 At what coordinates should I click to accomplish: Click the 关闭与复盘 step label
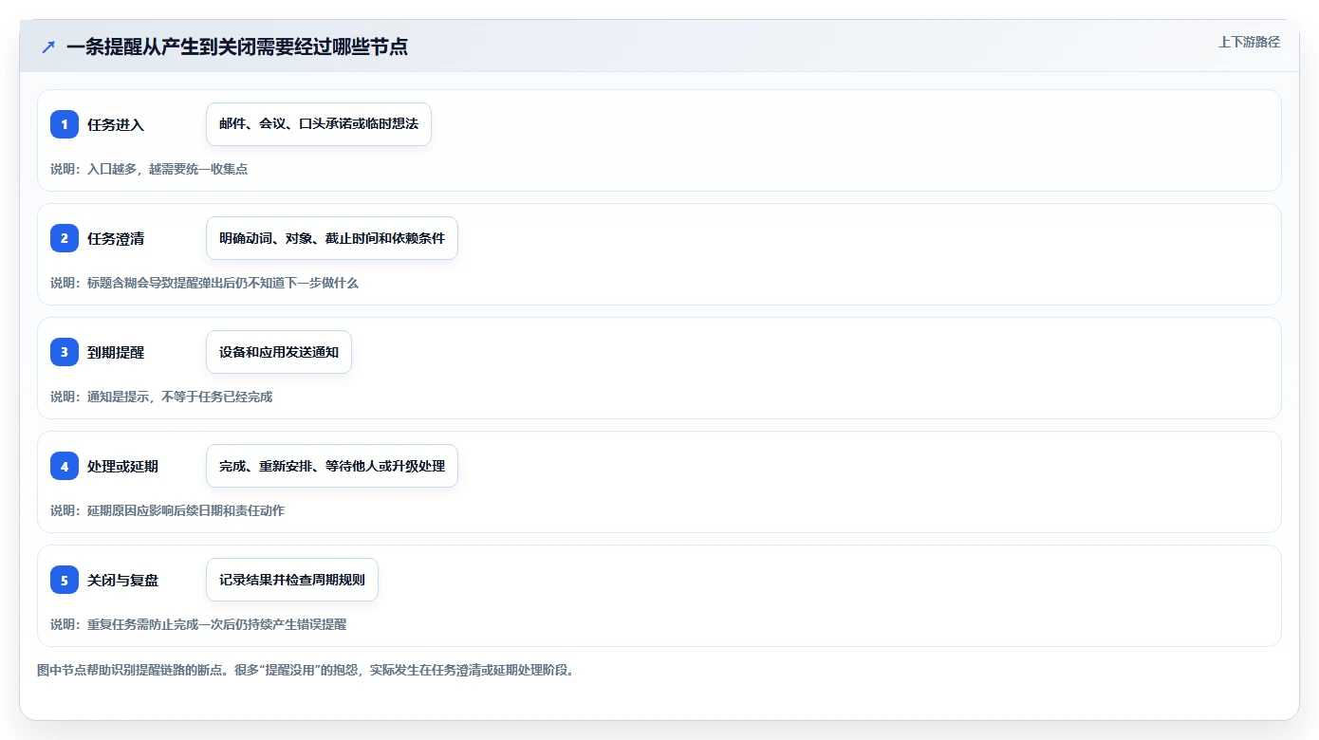pyautogui.click(x=122, y=580)
